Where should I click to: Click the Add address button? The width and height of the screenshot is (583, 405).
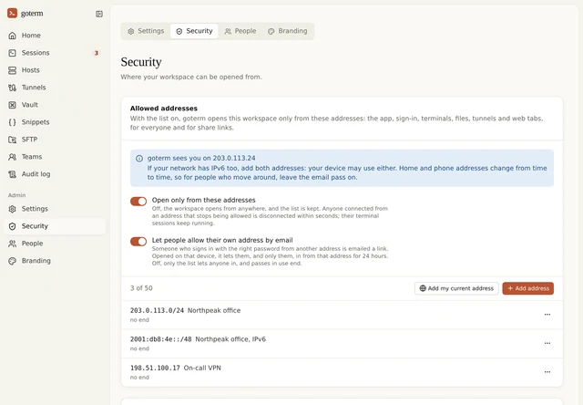point(528,288)
